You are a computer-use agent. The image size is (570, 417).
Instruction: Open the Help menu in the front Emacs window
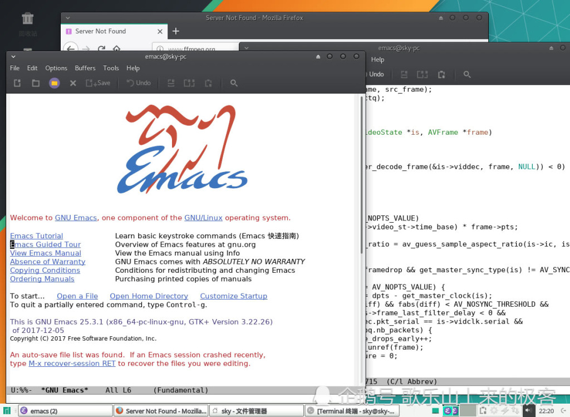point(133,68)
